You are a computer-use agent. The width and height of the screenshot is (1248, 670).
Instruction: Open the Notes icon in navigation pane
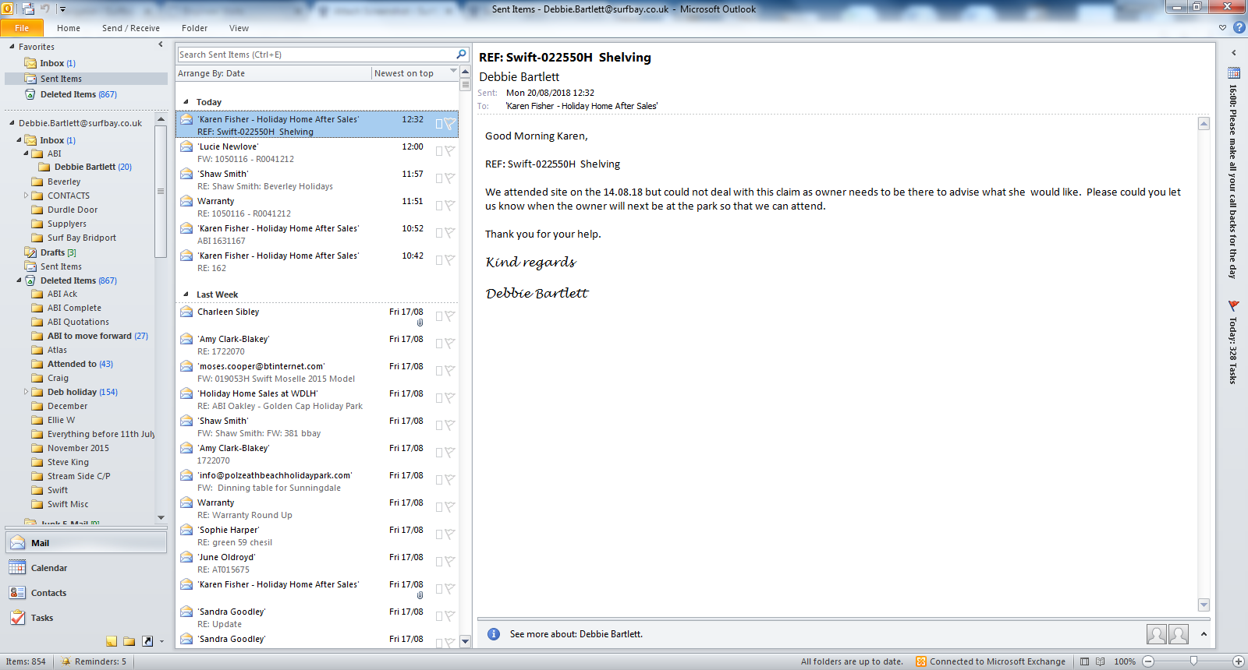112,641
